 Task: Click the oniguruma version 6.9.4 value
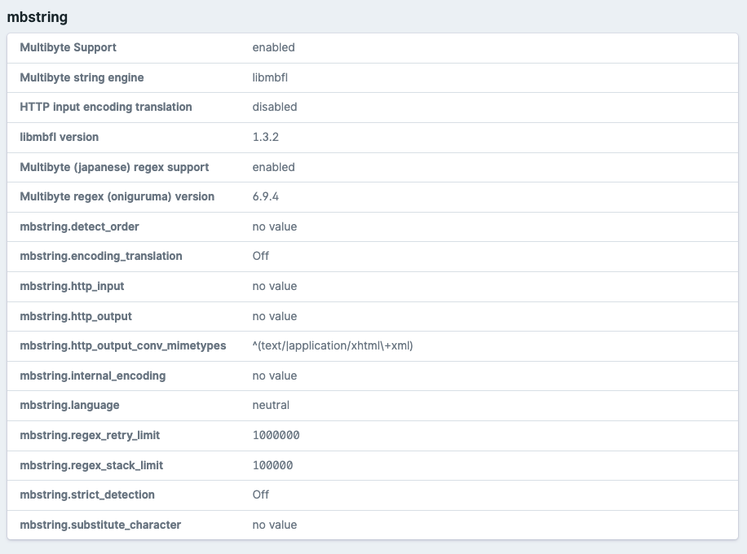pyautogui.click(x=266, y=196)
